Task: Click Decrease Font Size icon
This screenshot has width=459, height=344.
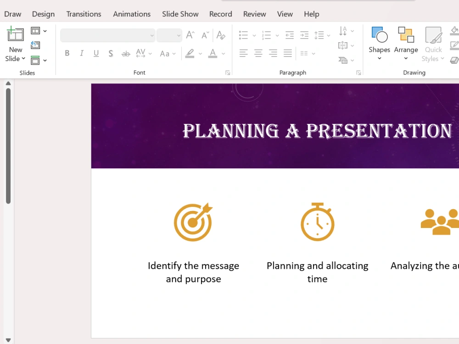Action: point(205,35)
